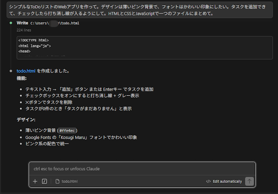Click the file path ending in todo.html

point(55,23)
